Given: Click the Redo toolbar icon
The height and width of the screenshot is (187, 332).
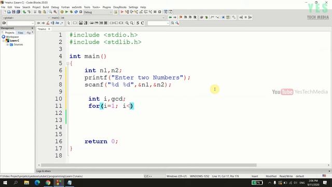Looking at the screenshot, I should tap(29, 12).
